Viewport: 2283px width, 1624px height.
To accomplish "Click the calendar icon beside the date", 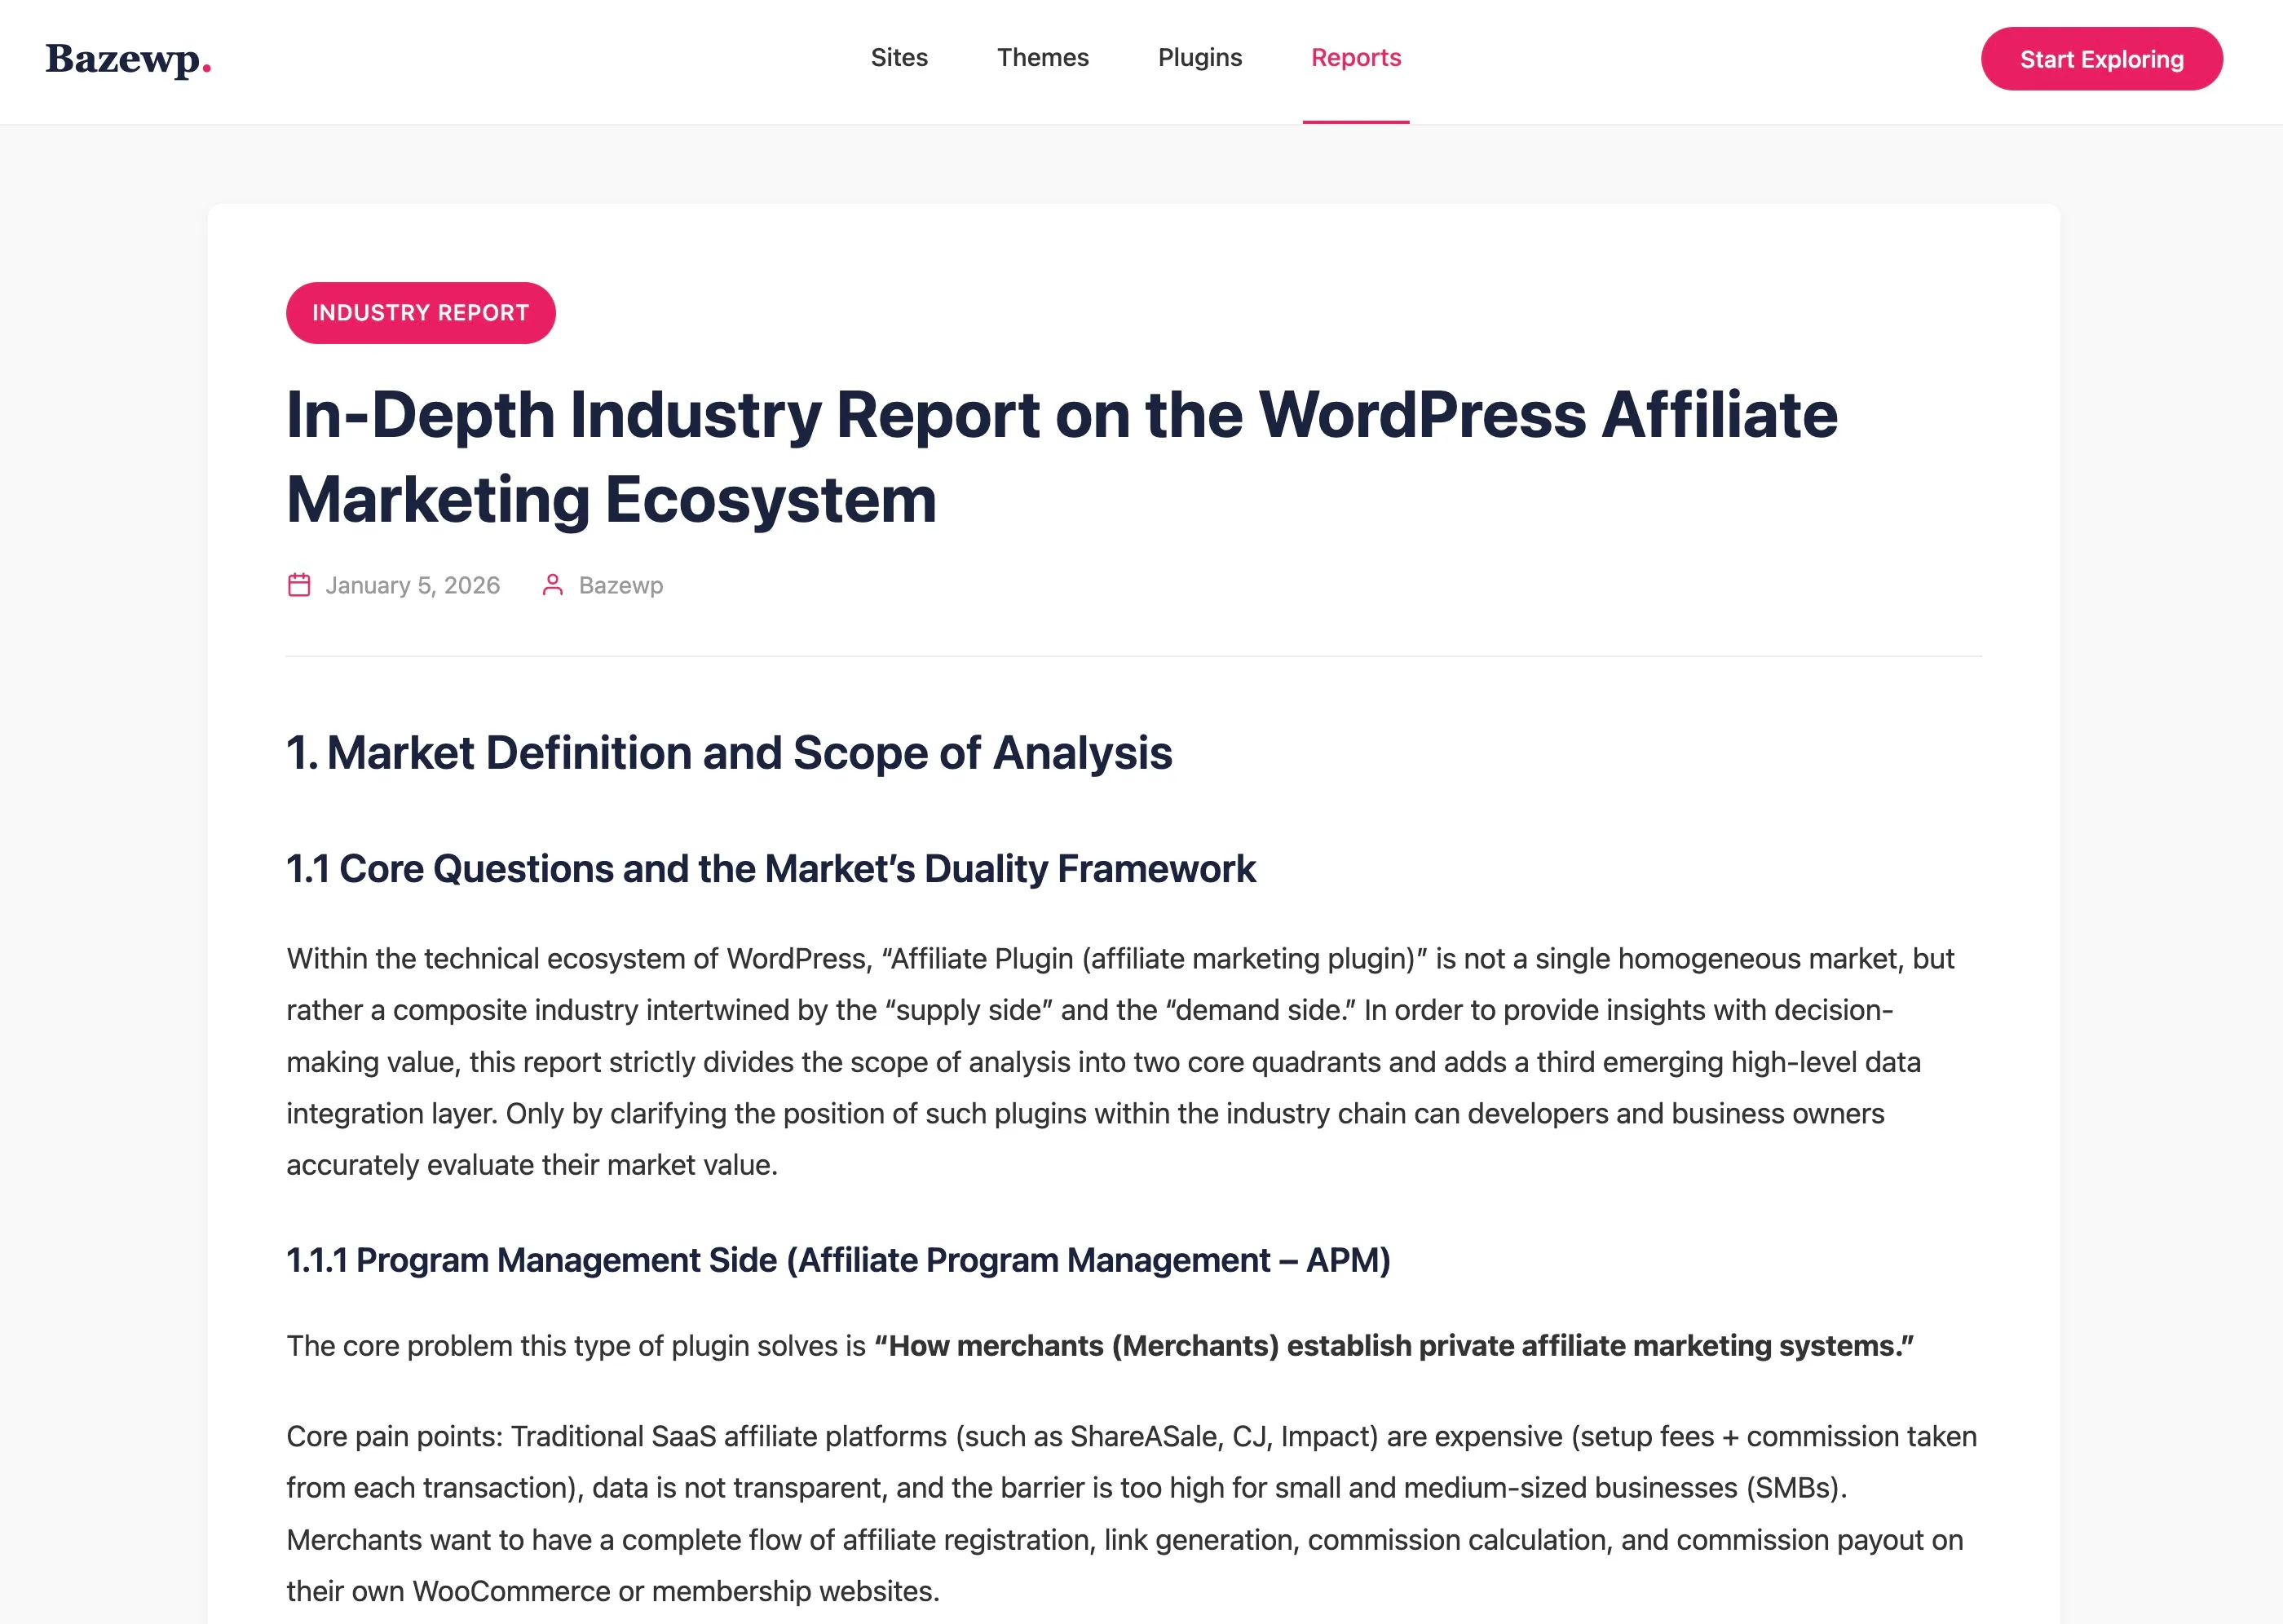I will [299, 585].
